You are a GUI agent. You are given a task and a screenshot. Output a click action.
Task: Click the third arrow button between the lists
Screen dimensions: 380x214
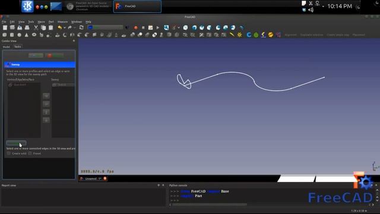click(46, 112)
